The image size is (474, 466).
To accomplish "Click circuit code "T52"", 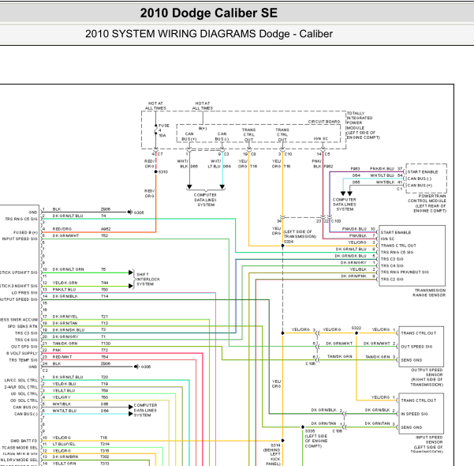I will click(104, 235).
